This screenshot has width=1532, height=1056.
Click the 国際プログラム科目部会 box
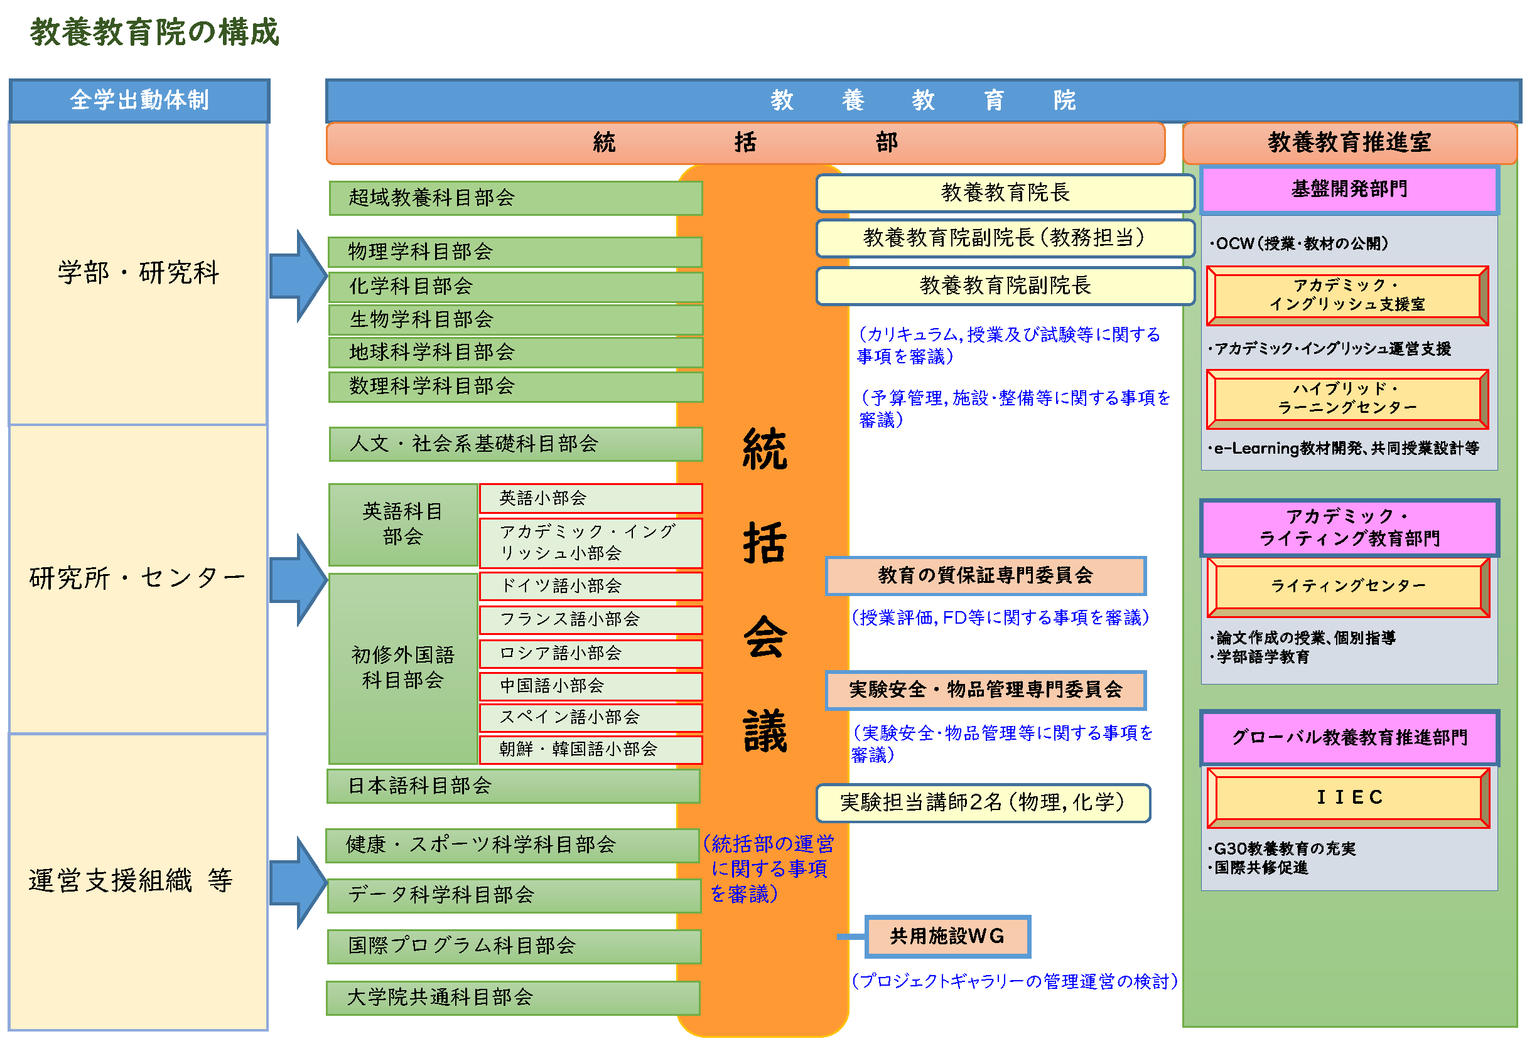514,946
